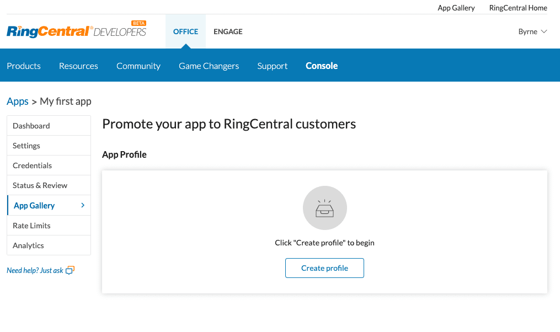The width and height of the screenshot is (560, 332).
Task: Go to Status & Review sidebar item
Action: tap(40, 185)
